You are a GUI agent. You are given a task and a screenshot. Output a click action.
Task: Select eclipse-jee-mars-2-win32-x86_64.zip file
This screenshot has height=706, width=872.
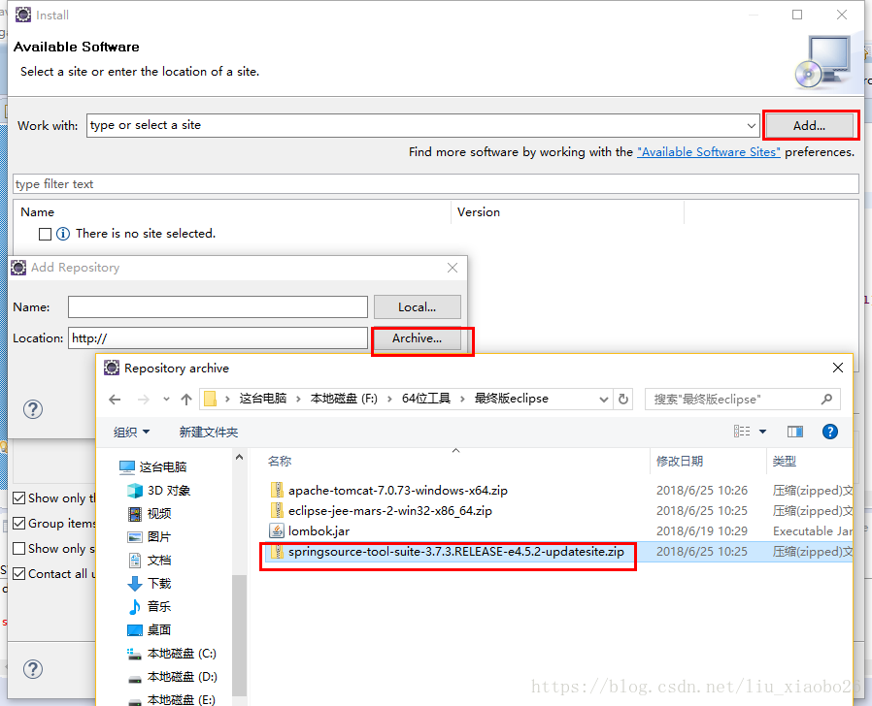[389, 510]
